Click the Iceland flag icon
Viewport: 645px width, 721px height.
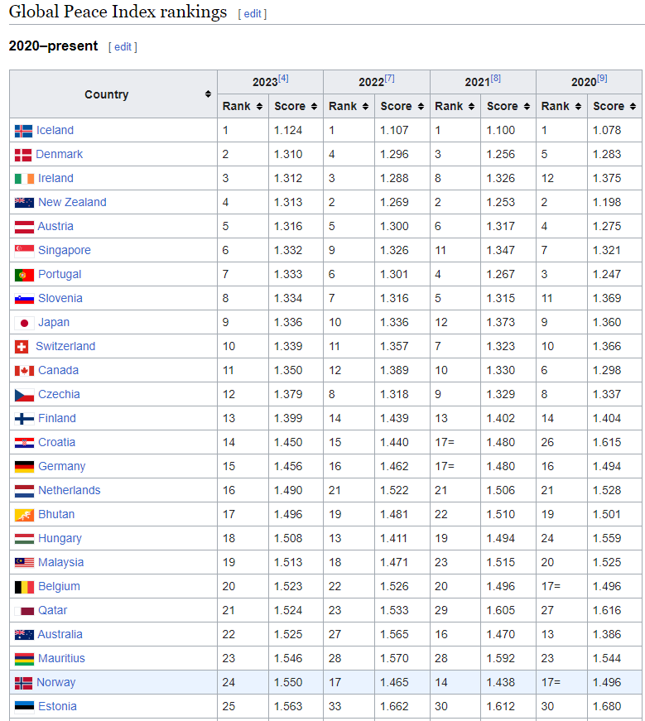coord(23,131)
